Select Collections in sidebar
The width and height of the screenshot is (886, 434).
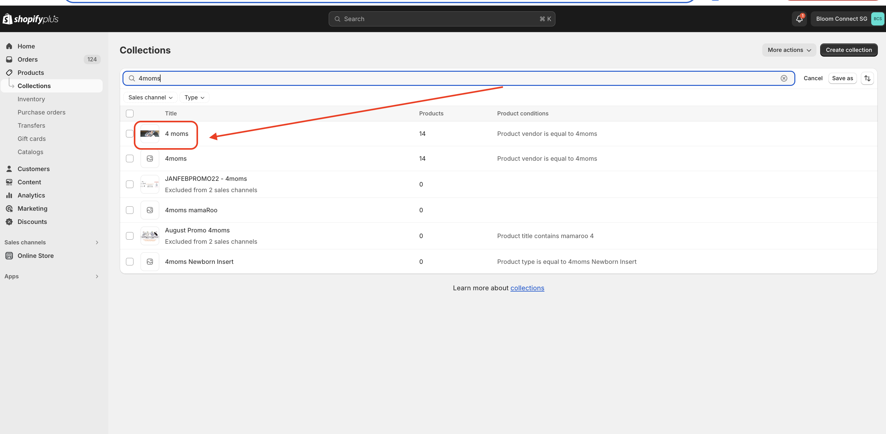(52, 86)
